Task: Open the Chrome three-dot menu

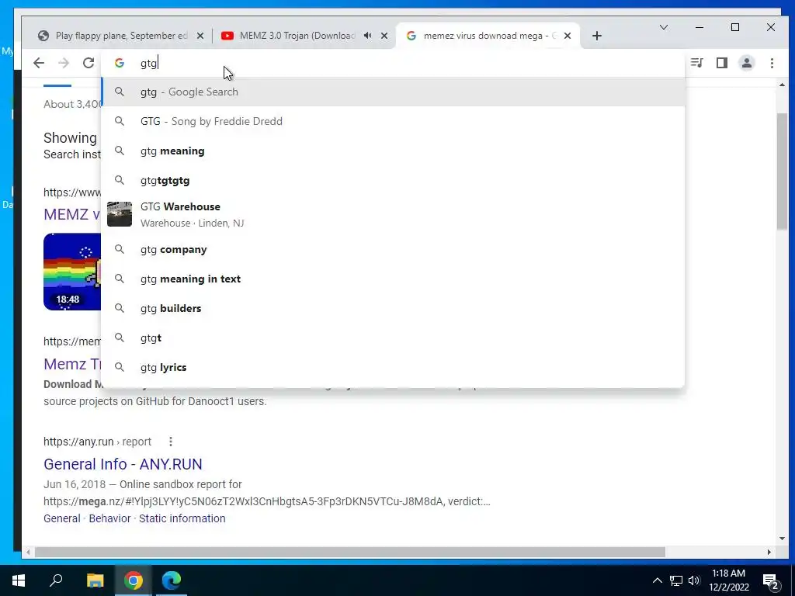Action: point(772,63)
